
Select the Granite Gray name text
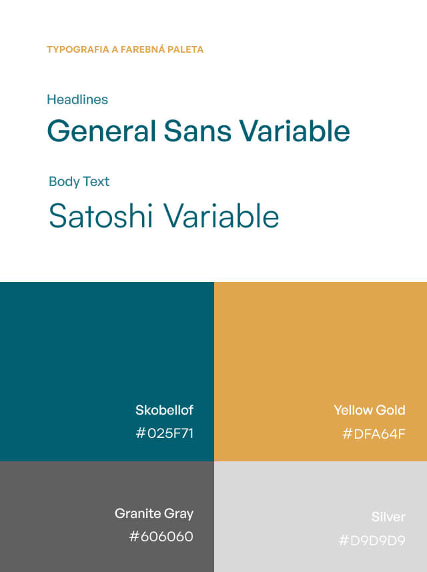tap(154, 513)
